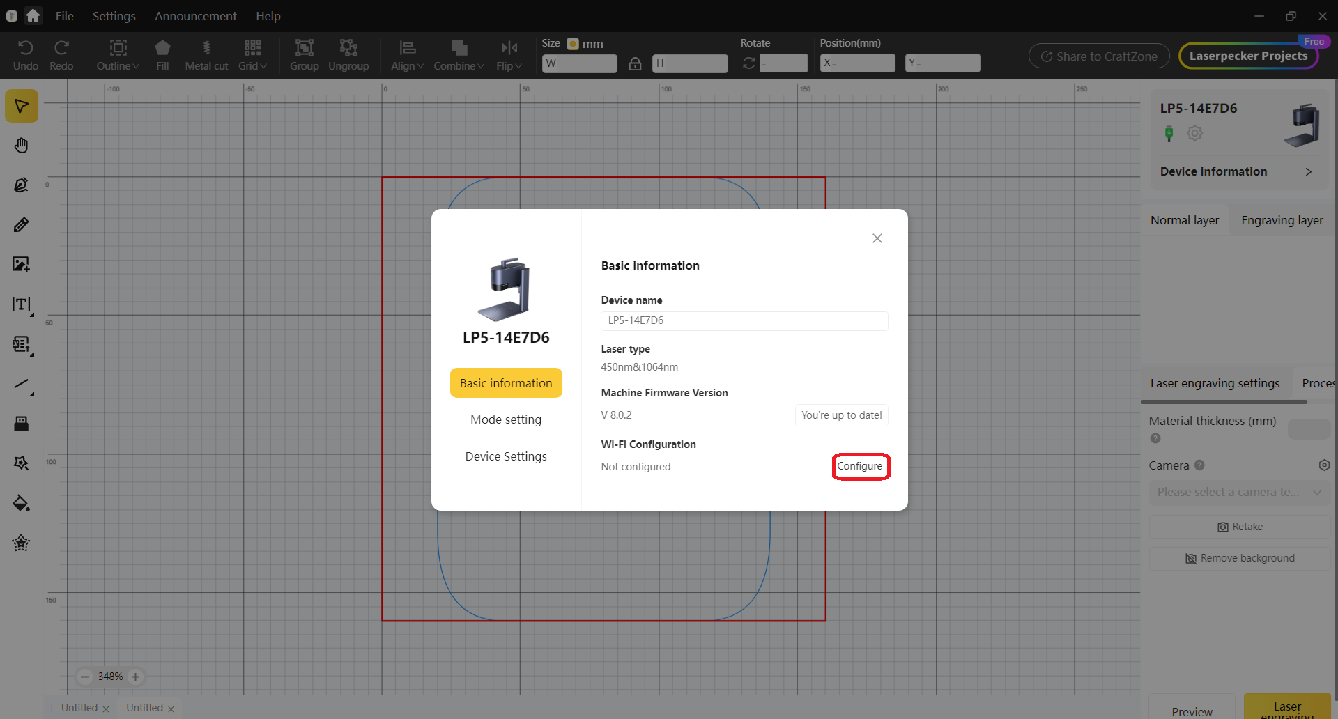Select the paint bucket fill tool
The height and width of the screenshot is (719, 1338).
(22, 503)
